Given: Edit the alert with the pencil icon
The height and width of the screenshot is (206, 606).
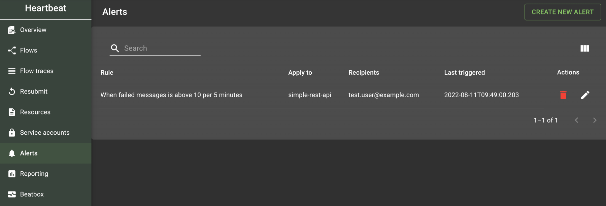Looking at the screenshot, I should 585,95.
